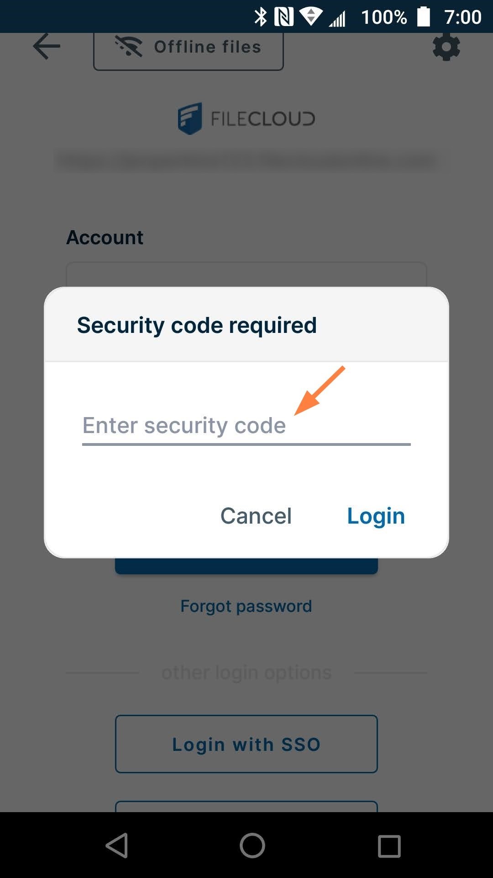The width and height of the screenshot is (493, 878).
Task: Tap the greyed Account field behind dialog
Action: (x=246, y=274)
